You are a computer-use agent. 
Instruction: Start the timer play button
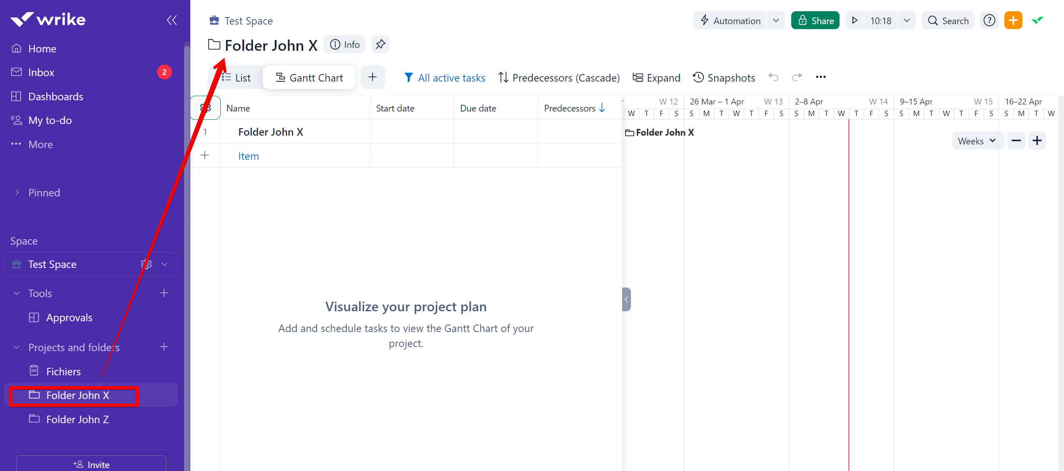(855, 20)
